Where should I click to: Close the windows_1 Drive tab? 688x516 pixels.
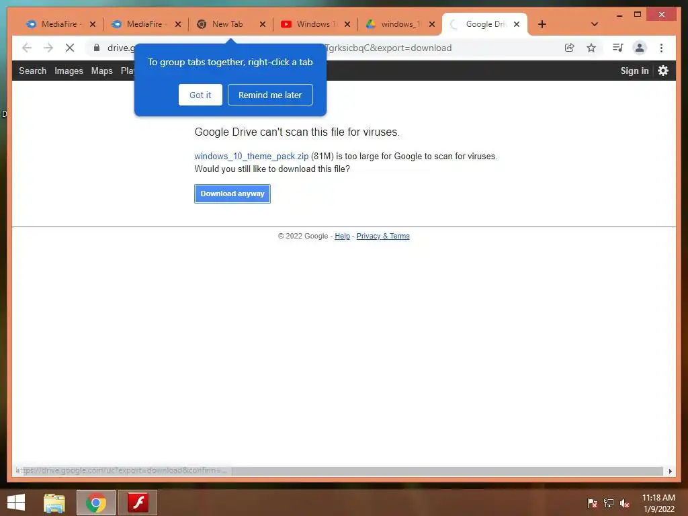(432, 24)
